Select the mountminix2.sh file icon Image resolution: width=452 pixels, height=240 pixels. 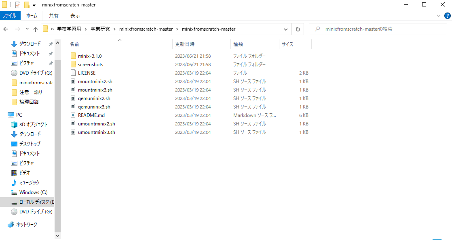[73, 81]
